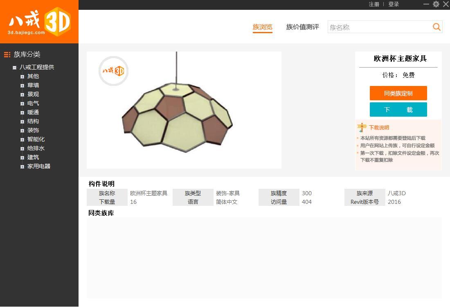Open the 登录 login link
This screenshot has width=450, height=307.
pos(393,5)
